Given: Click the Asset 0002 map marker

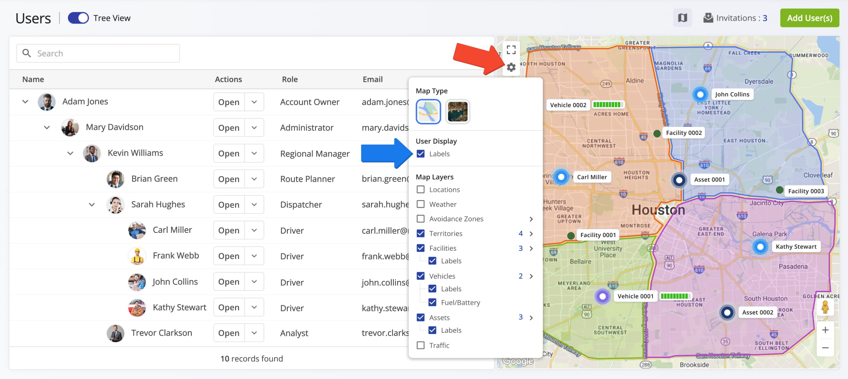Looking at the screenshot, I should click(728, 312).
